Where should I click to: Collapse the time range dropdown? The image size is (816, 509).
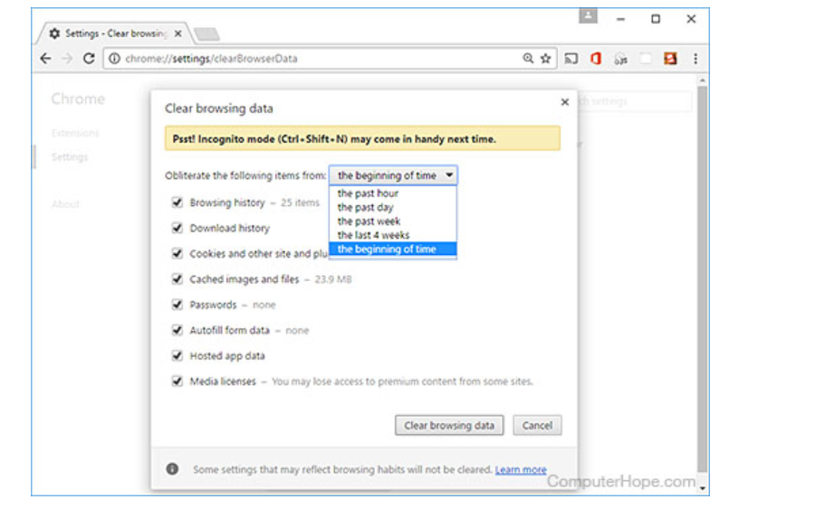point(393,175)
